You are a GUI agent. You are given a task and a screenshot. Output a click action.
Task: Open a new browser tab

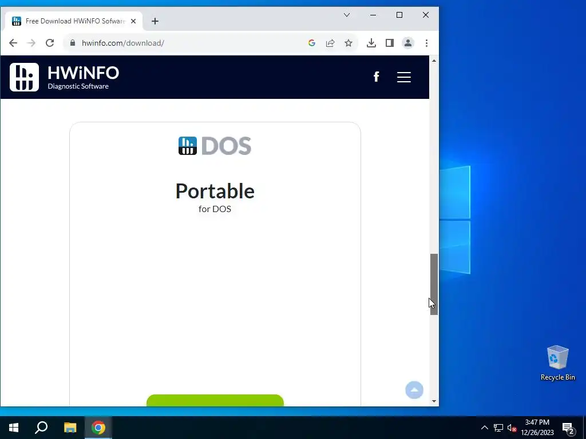point(155,21)
